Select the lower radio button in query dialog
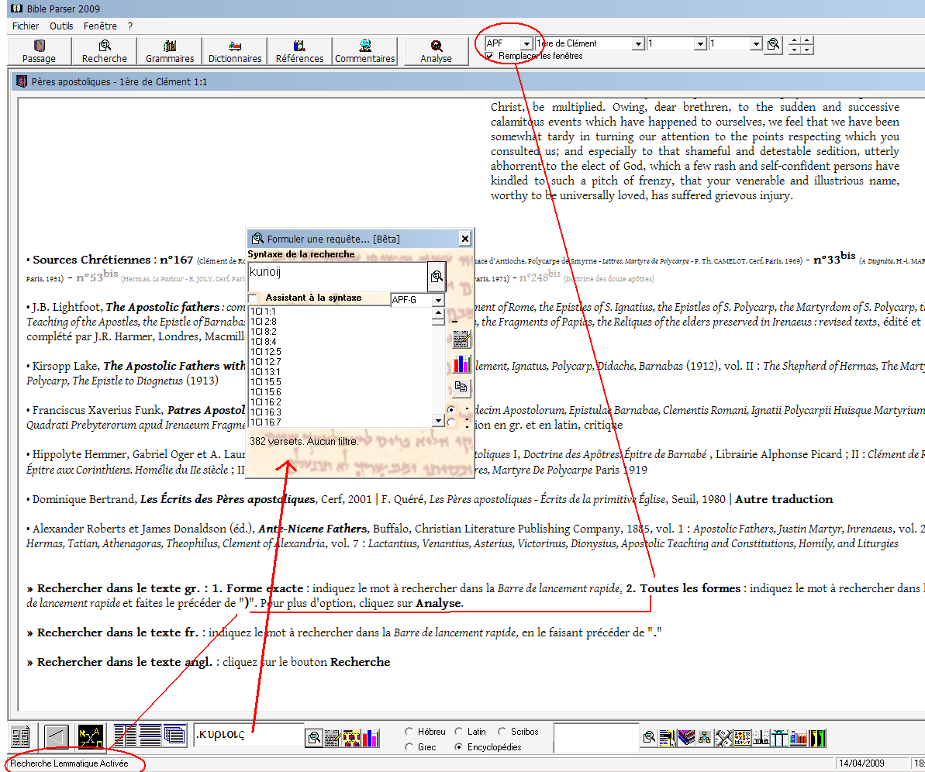Image resolution: width=925 pixels, height=772 pixels. click(x=451, y=422)
